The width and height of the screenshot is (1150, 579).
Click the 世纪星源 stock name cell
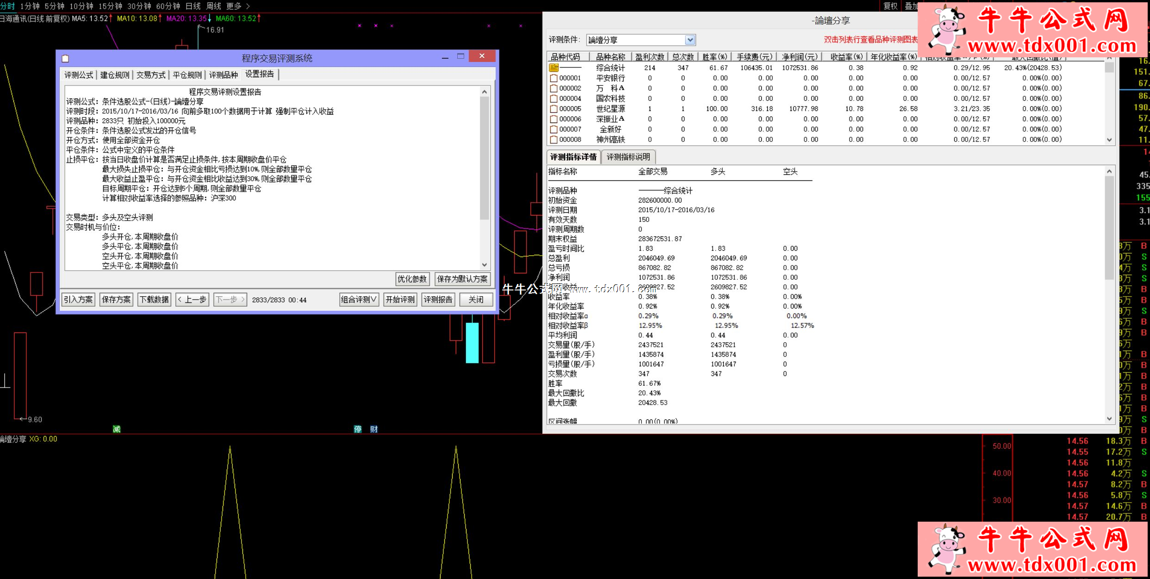point(610,109)
